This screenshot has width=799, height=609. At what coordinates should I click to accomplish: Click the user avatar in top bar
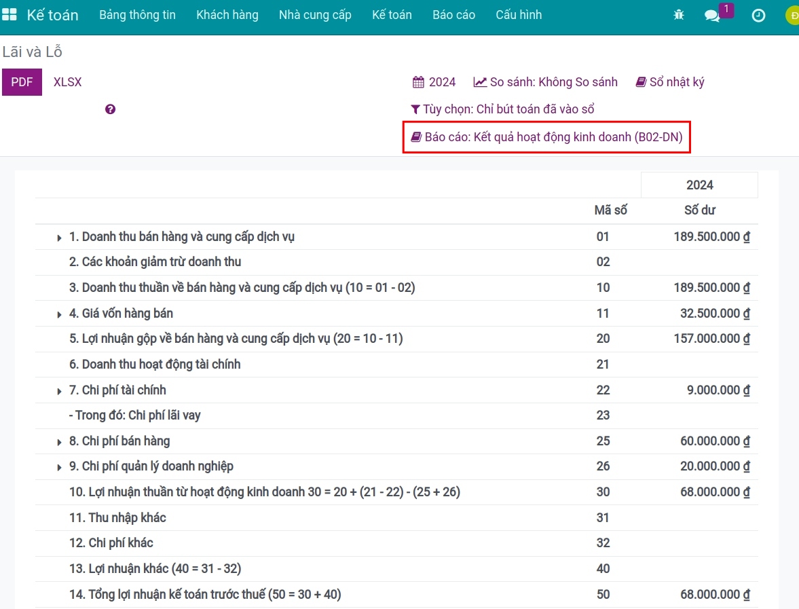[x=792, y=16]
